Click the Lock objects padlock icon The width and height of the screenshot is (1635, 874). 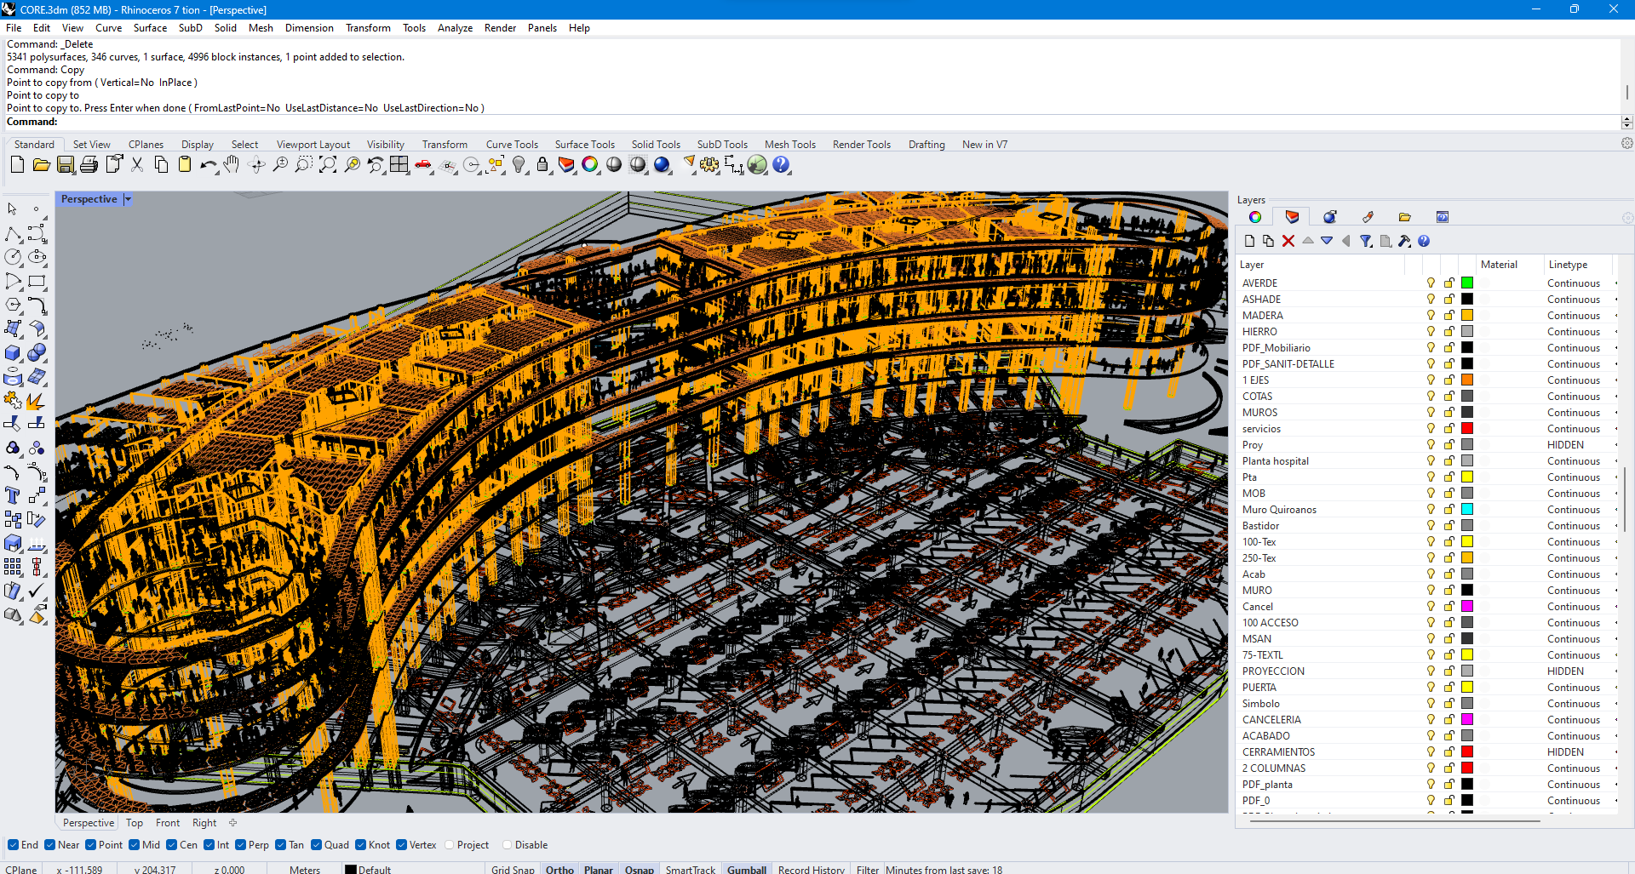point(542,165)
